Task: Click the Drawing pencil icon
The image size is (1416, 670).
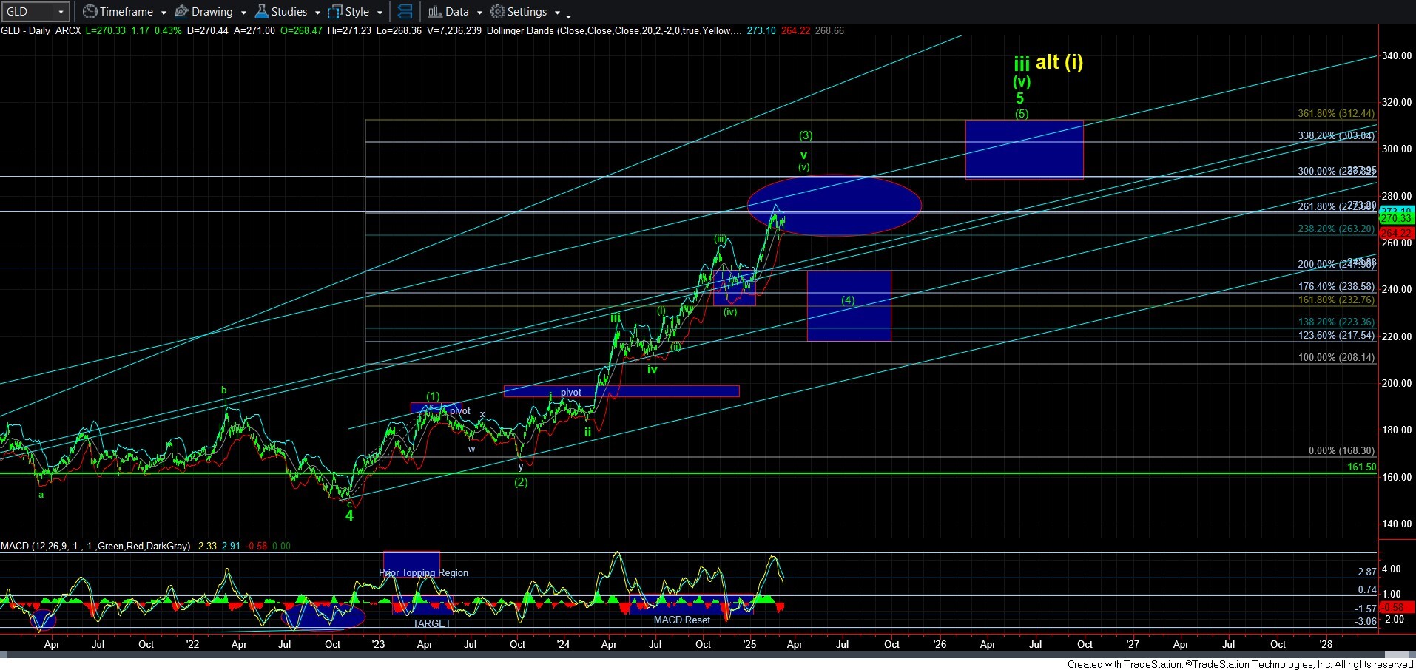Action: [181, 12]
